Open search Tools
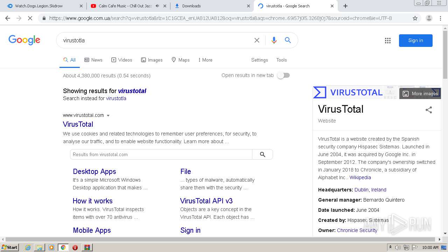This screenshot has height=252, width=448. point(281,60)
